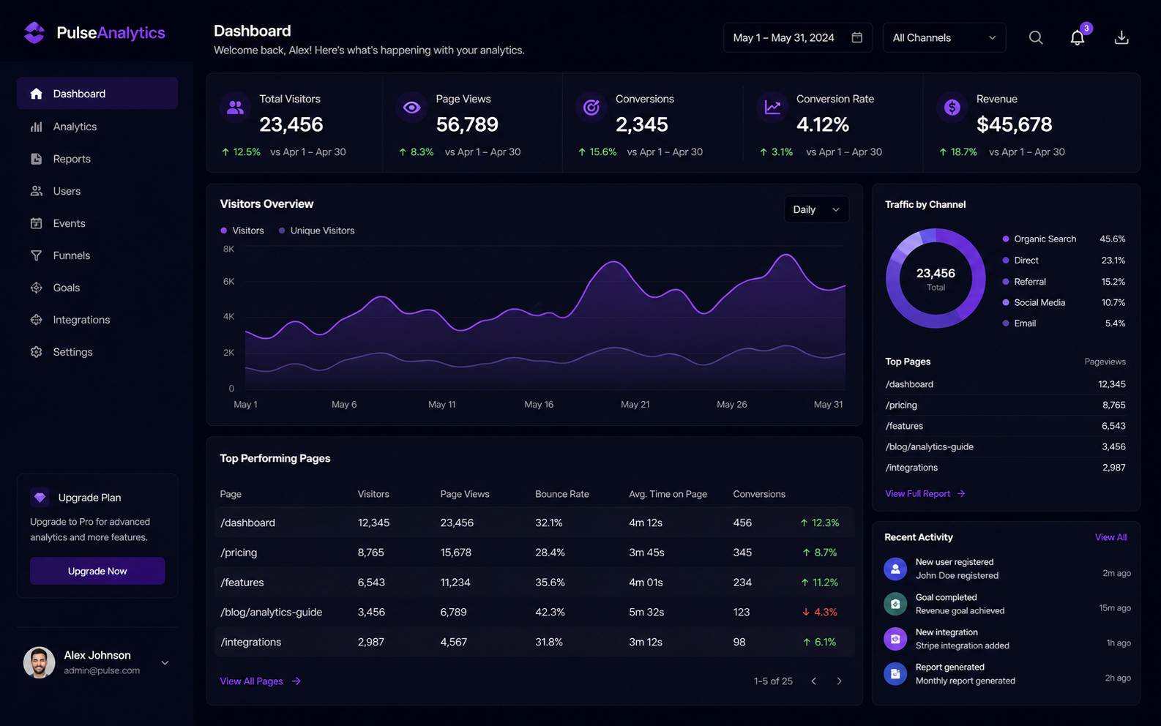This screenshot has height=726, width=1161.
Task: Click the Conversion Rate chart icon
Action: [x=772, y=108]
